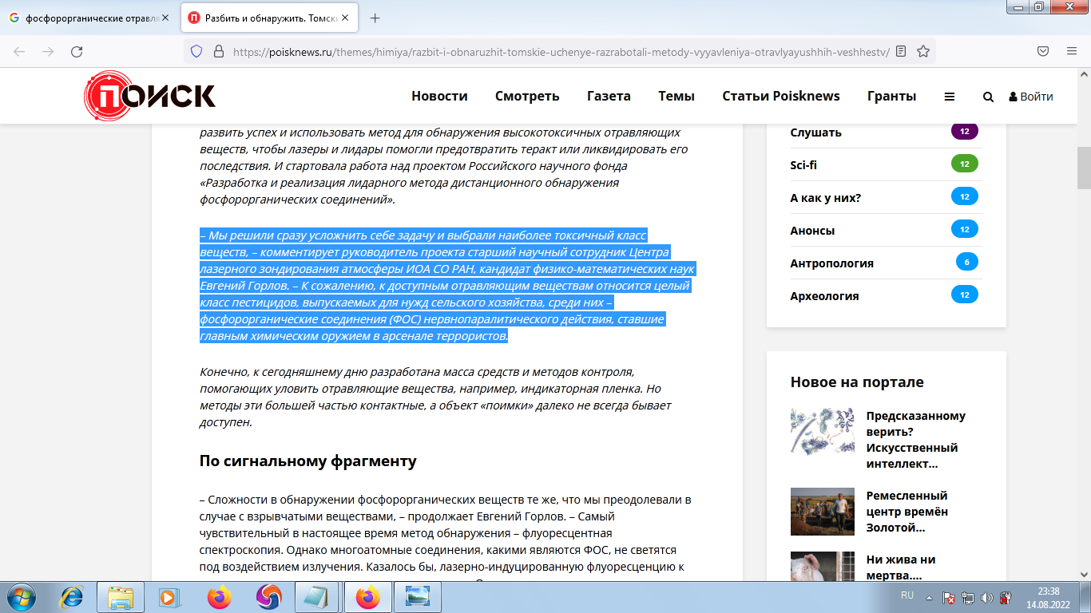Viewport: 1091px width, 613px height.
Task: Click the shield tracking protection icon
Action: pyautogui.click(x=196, y=51)
